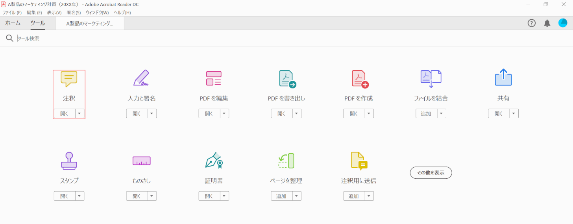Click the notification bell icon
Screen dimensions: 573x224
547,23
